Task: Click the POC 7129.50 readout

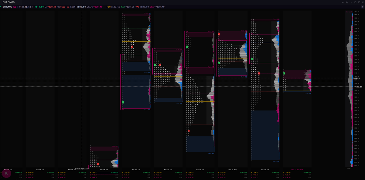Action: (x=113, y=7)
